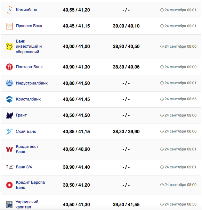Screen dimensions: 202x210
Task: Select the Кредит Европа Банк link
Action: point(30,185)
